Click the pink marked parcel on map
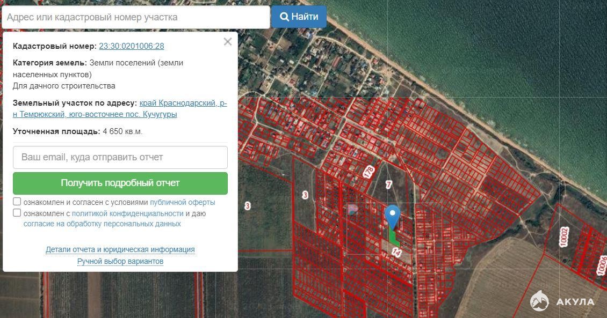607x318 pixels. click(353, 210)
